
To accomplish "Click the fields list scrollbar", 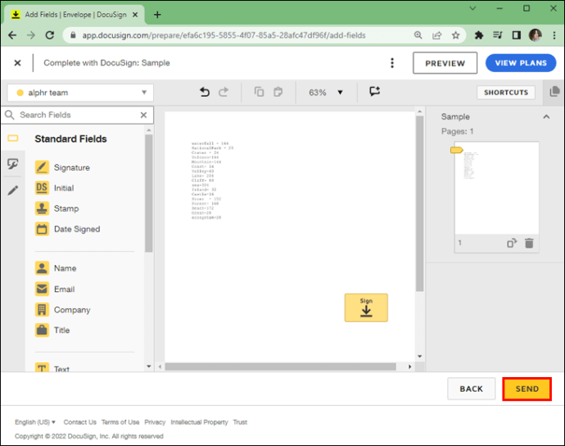I will tap(149, 193).
